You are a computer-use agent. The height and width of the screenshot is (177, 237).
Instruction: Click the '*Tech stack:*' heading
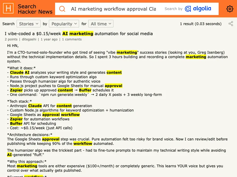coord(20,101)
